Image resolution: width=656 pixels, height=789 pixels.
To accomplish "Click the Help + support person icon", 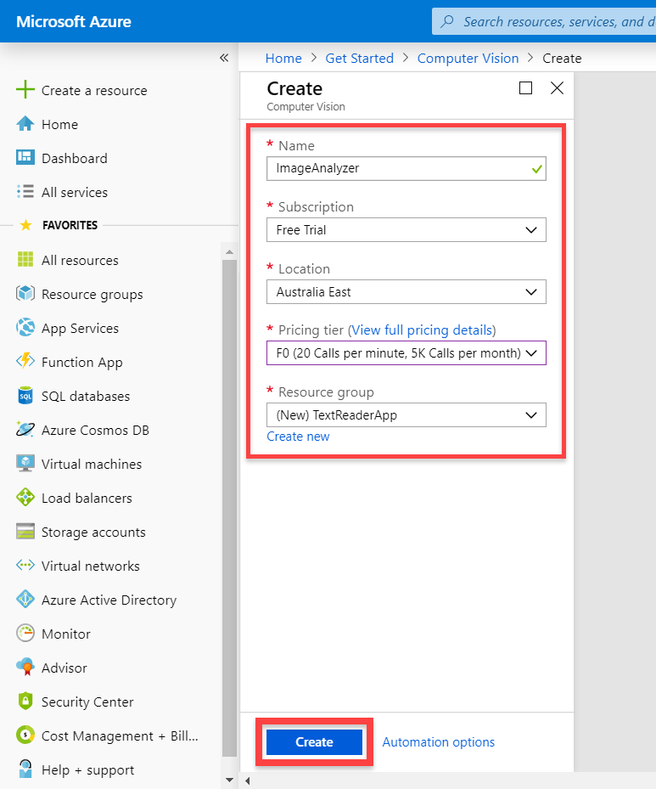I will tap(25, 769).
